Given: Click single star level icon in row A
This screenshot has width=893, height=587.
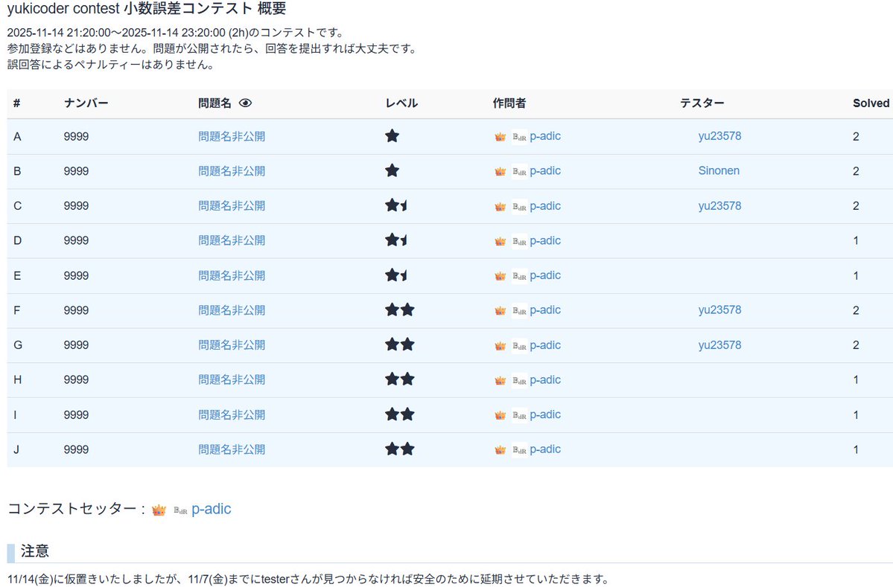Looking at the screenshot, I should pos(393,136).
